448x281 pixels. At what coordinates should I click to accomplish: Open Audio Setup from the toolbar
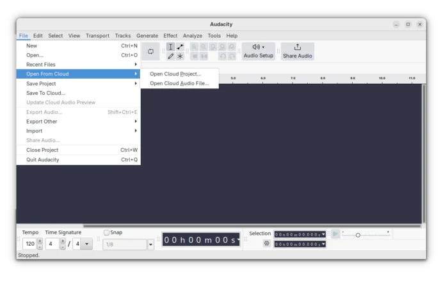[259, 51]
